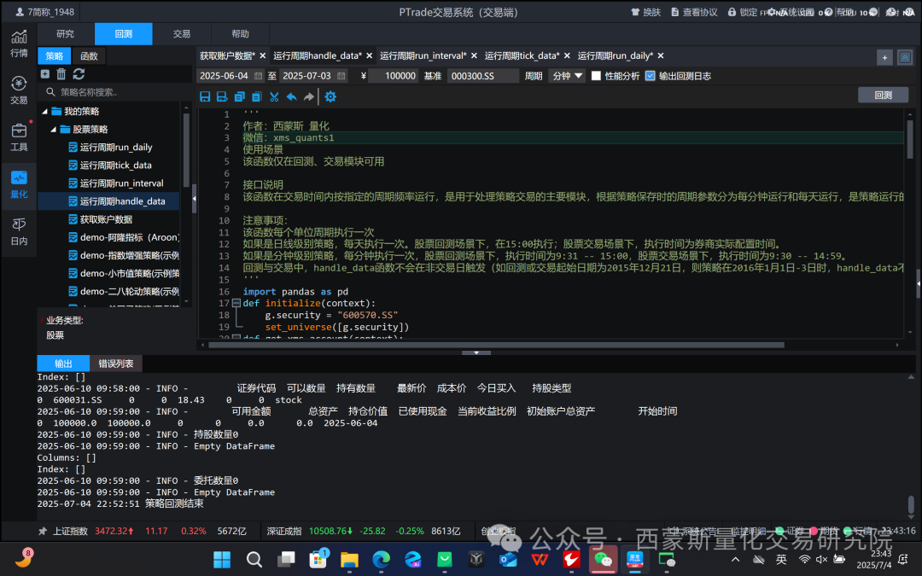Open strategy 运行周期run_daily in tree
This screenshot has height=576, width=922.
tap(116, 147)
